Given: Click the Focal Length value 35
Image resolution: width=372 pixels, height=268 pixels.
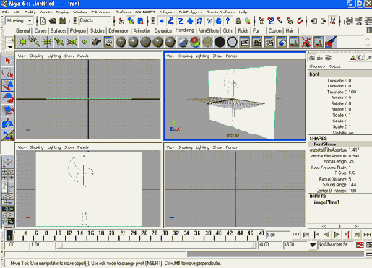Looking at the screenshot, I should click(x=351, y=161).
